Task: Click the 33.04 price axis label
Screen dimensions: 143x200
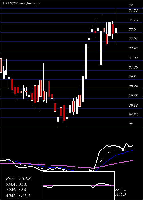Action: [x=133, y=39]
